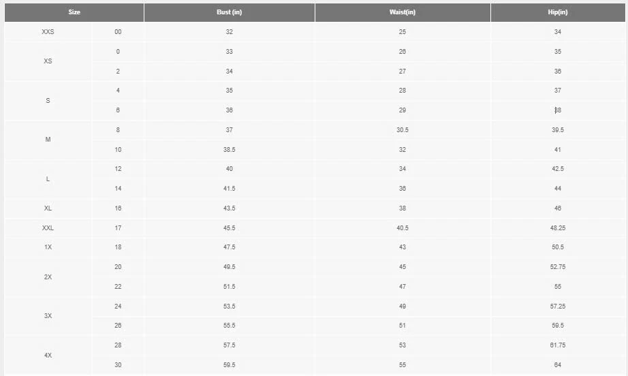Select the XS size row label
The height and width of the screenshot is (376, 628).
48,61
